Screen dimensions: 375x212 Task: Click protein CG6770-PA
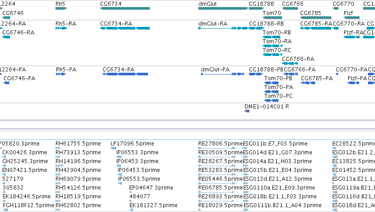point(337,74)
